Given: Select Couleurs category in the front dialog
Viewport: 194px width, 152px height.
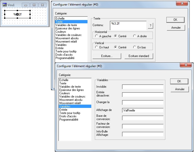Looking at the screenshot, I should click(64, 93).
